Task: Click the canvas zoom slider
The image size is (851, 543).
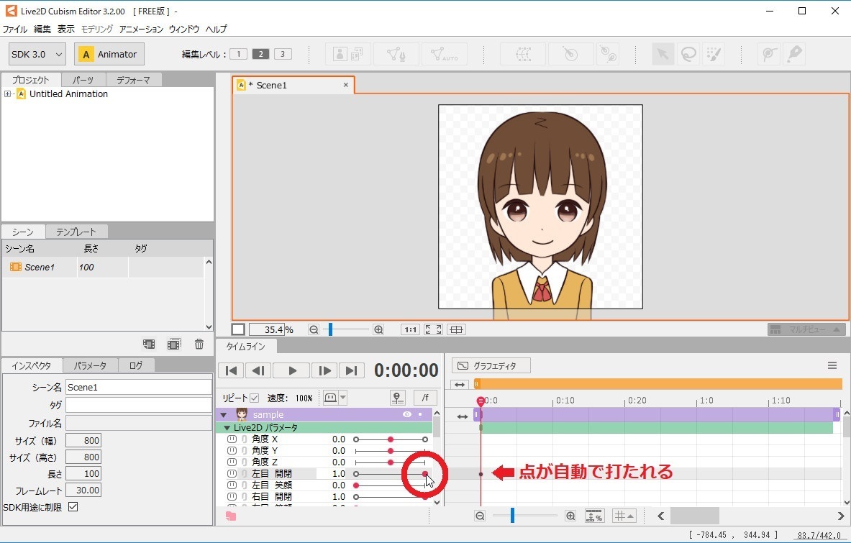Action: click(346, 329)
